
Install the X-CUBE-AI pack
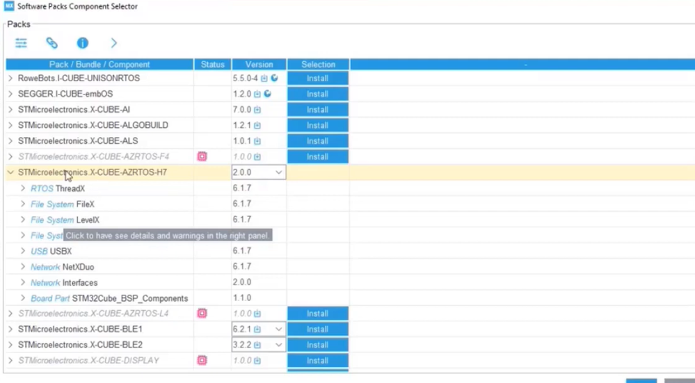317,110
